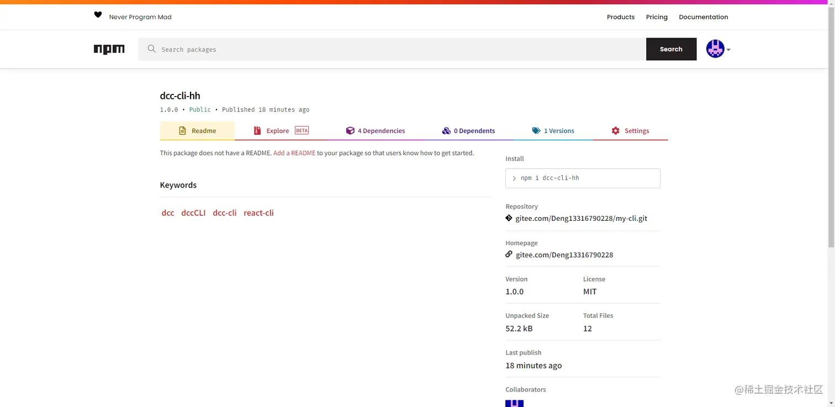Click the Last publish 18 minutes ago value

point(533,366)
